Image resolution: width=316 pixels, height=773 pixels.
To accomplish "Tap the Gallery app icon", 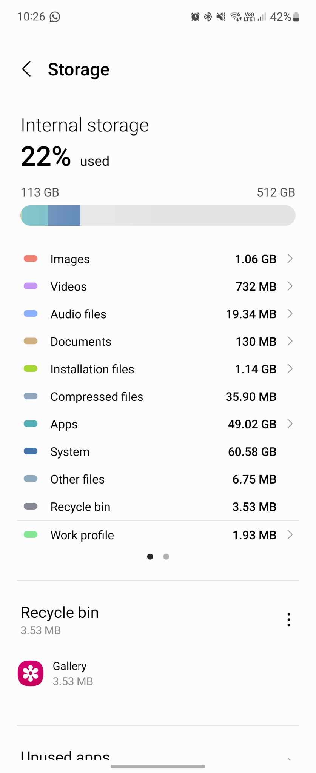I will tap(31, 673).
